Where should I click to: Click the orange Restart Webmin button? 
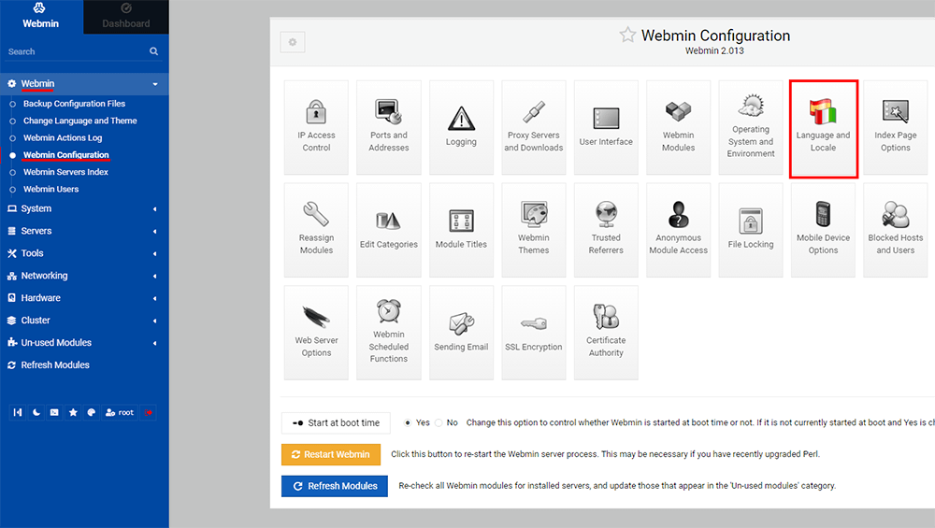(x=331, y=454)
